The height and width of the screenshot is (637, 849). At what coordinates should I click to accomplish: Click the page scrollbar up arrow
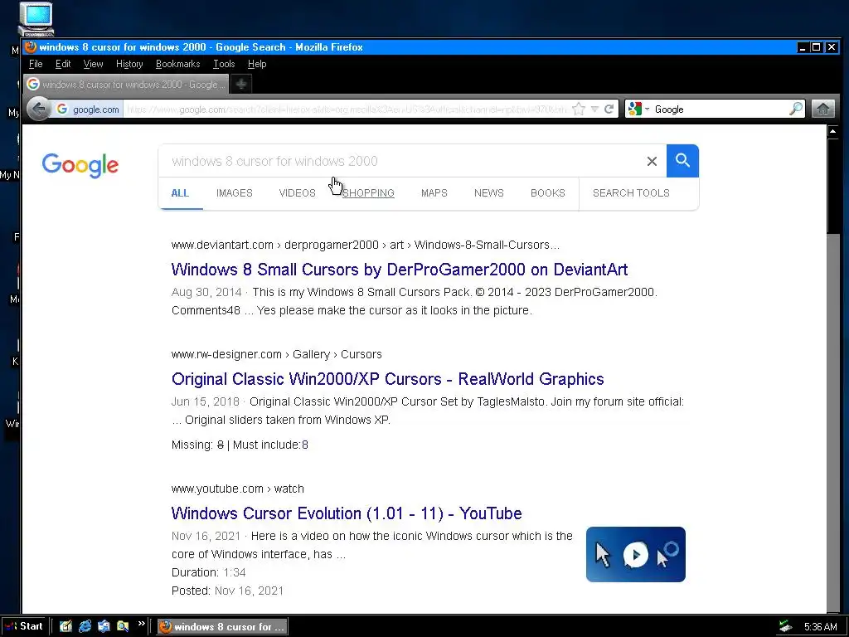pyautogui.click(x=832, y=132)
